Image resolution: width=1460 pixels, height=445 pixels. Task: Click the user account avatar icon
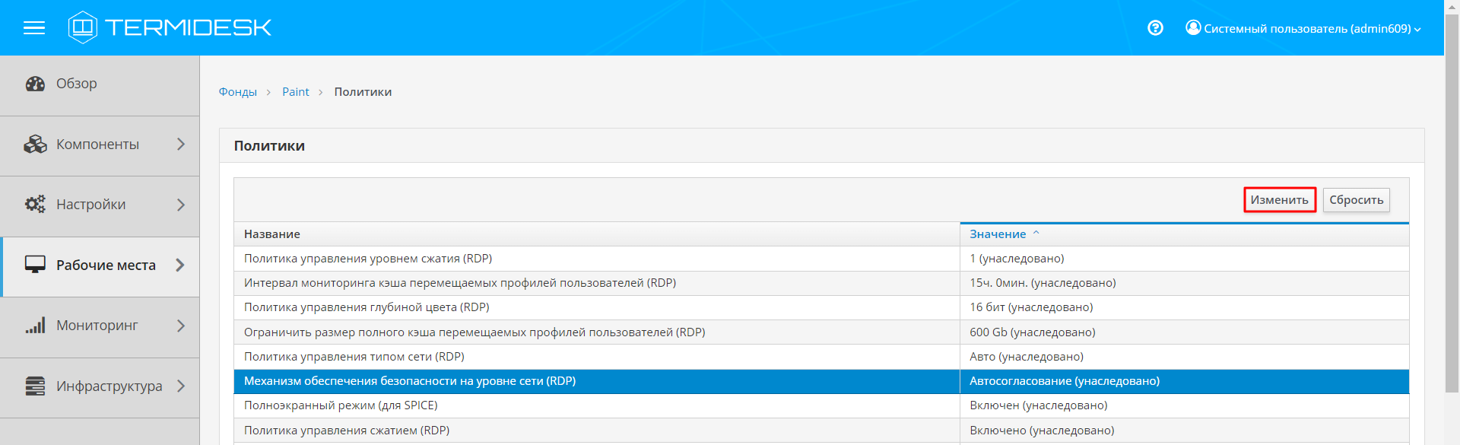[1193, 28]
